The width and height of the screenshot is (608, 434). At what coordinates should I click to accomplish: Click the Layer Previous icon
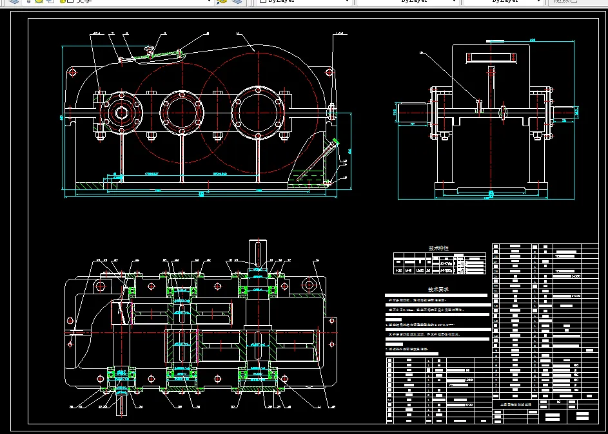click(x=237, y=1)
